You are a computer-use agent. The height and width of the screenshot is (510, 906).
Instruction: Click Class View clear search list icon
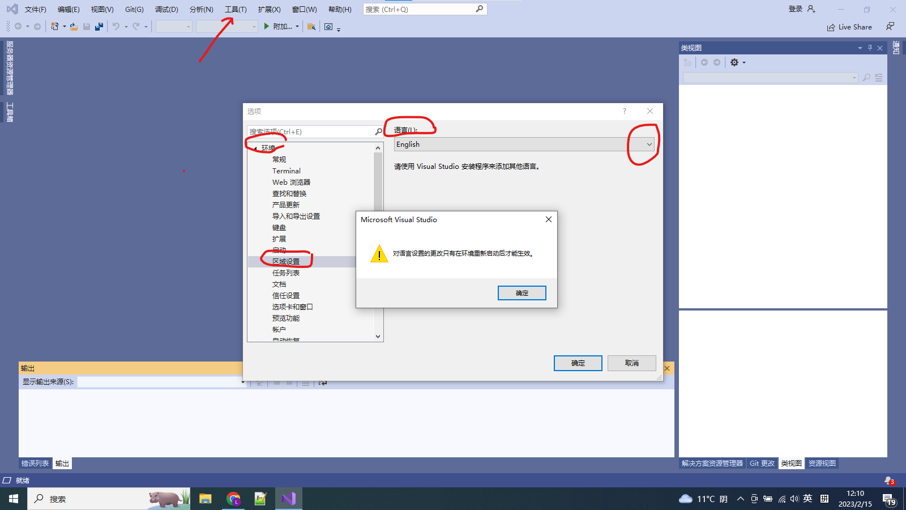[879, 78]
